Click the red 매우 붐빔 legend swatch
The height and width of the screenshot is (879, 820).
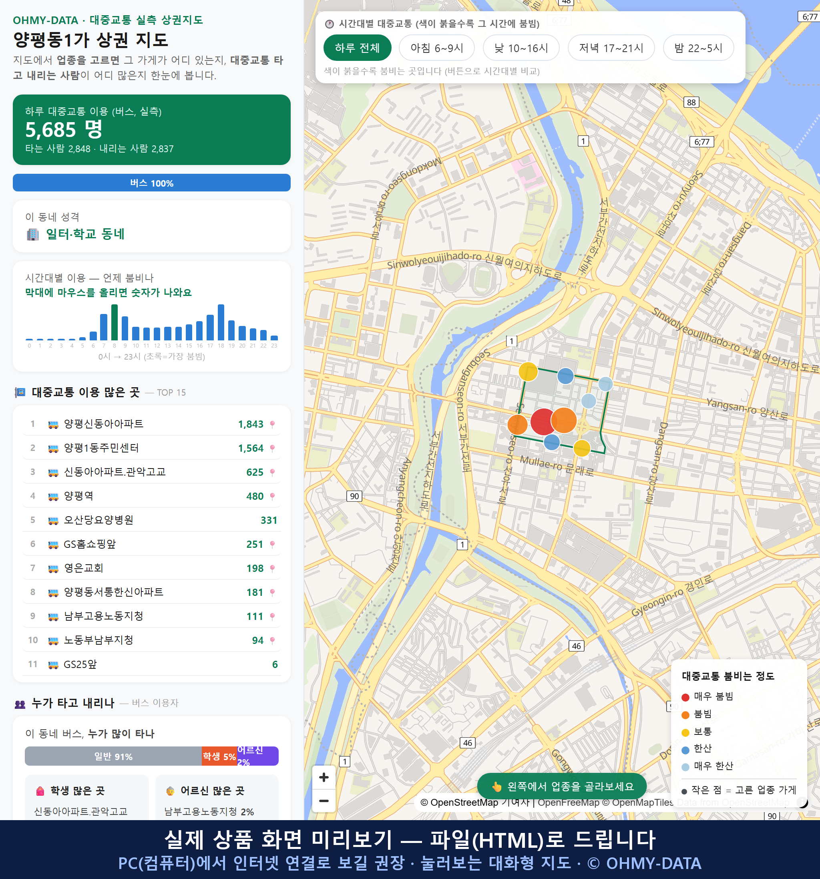(685, 697)
